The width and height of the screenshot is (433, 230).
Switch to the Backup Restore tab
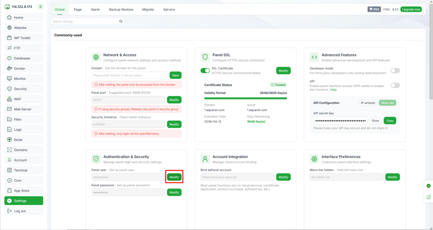121,9
